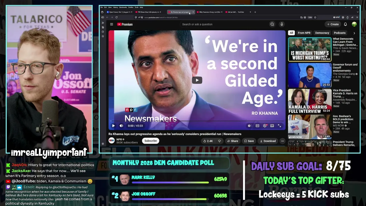Open the browser File menu

102,7
